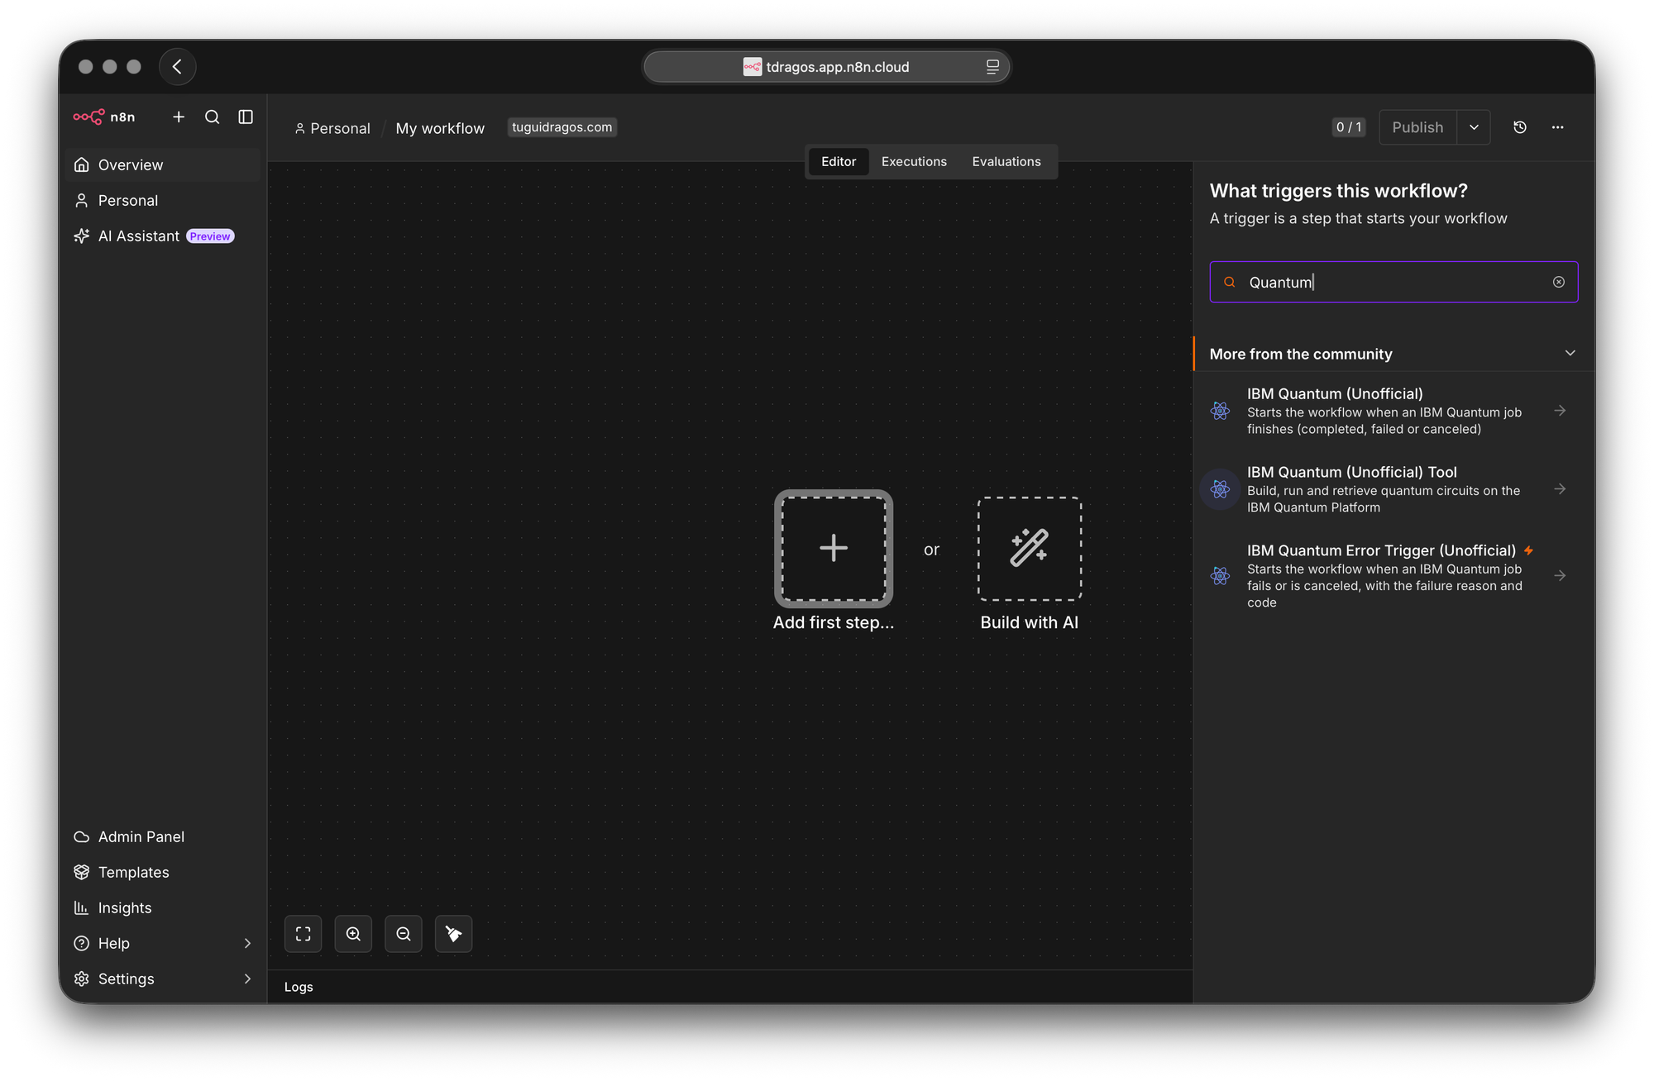Open the three-dots workflow options menu

pyautogui.click(x=1558, y=127)
